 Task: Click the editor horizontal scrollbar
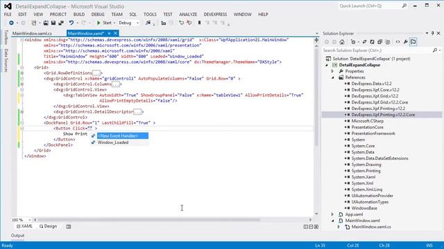pyautogui.click(x=148, y=219)
